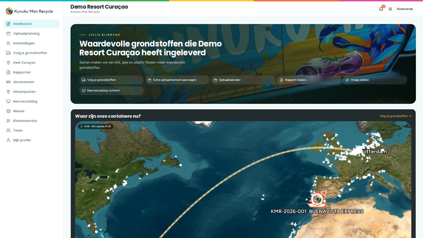The width and height of the screenshot is (423, 238).
Task: Click the Team people icon
Action: tap(8, 130)
